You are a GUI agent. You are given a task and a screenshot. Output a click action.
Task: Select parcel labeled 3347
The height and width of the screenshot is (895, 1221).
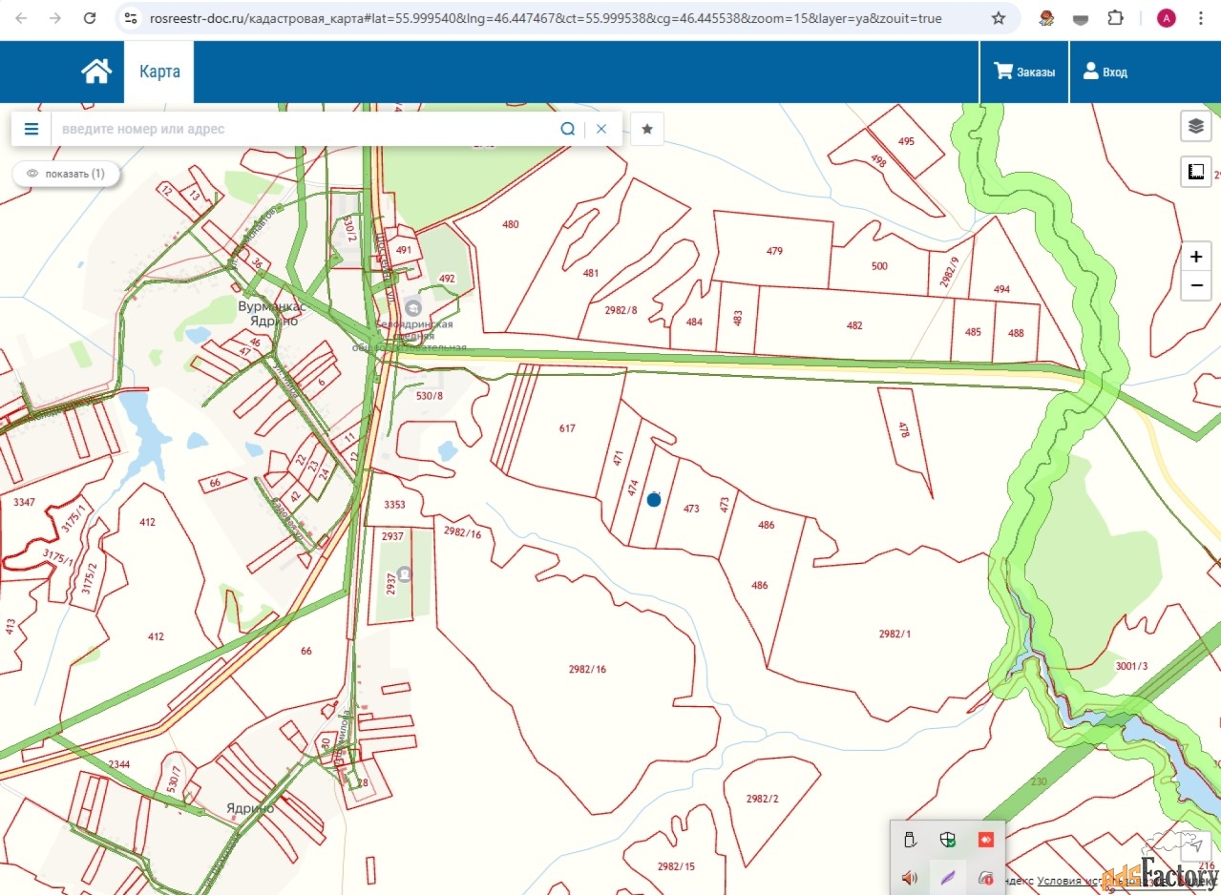(23, 502)
